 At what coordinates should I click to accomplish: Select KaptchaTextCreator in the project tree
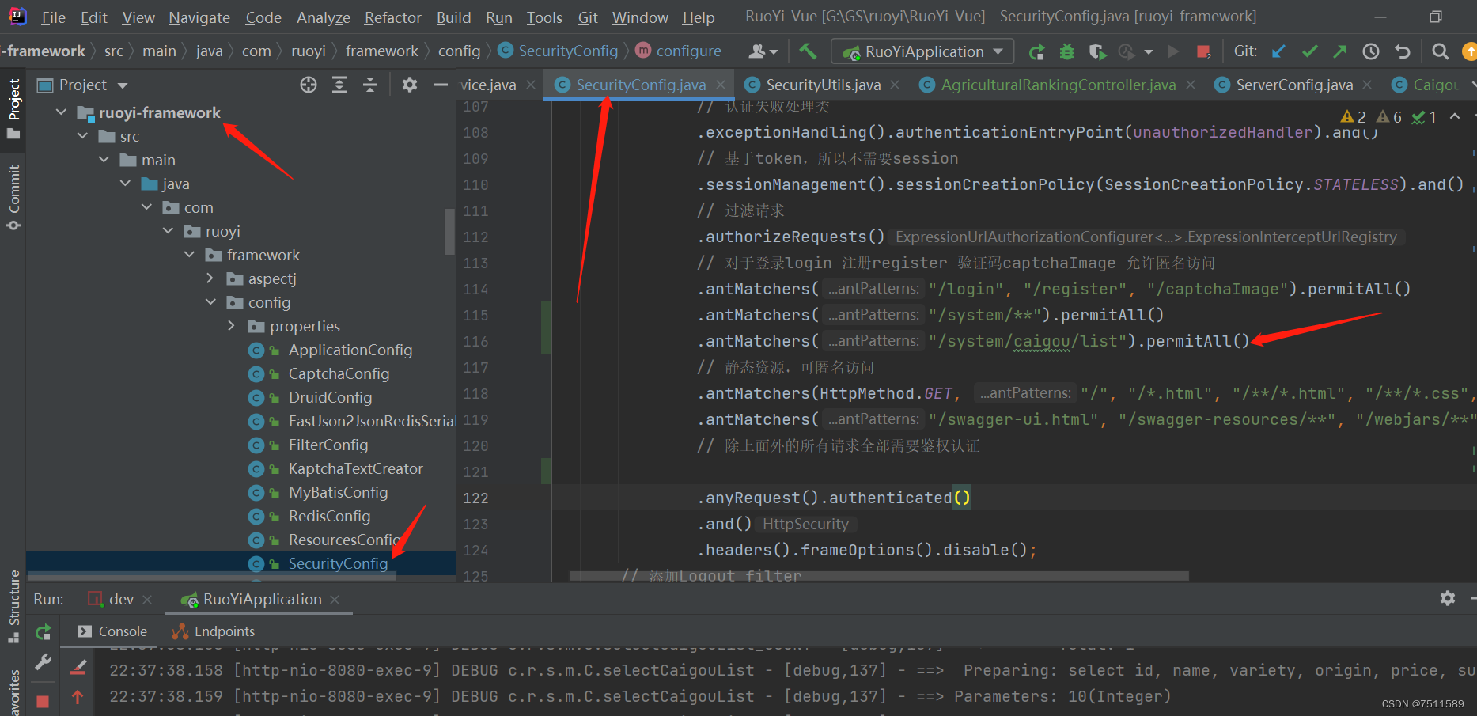coord(355,468)
